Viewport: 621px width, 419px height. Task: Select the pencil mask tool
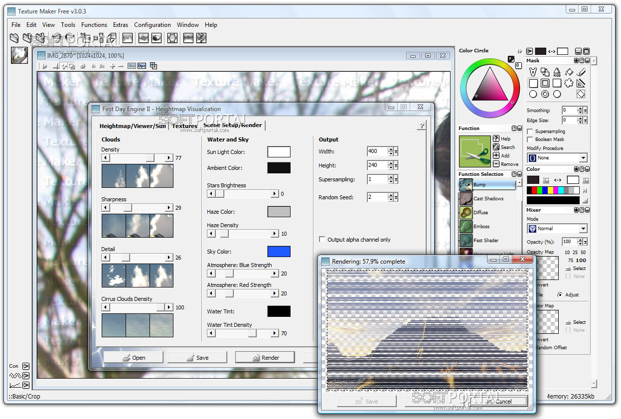pos(581,73)
